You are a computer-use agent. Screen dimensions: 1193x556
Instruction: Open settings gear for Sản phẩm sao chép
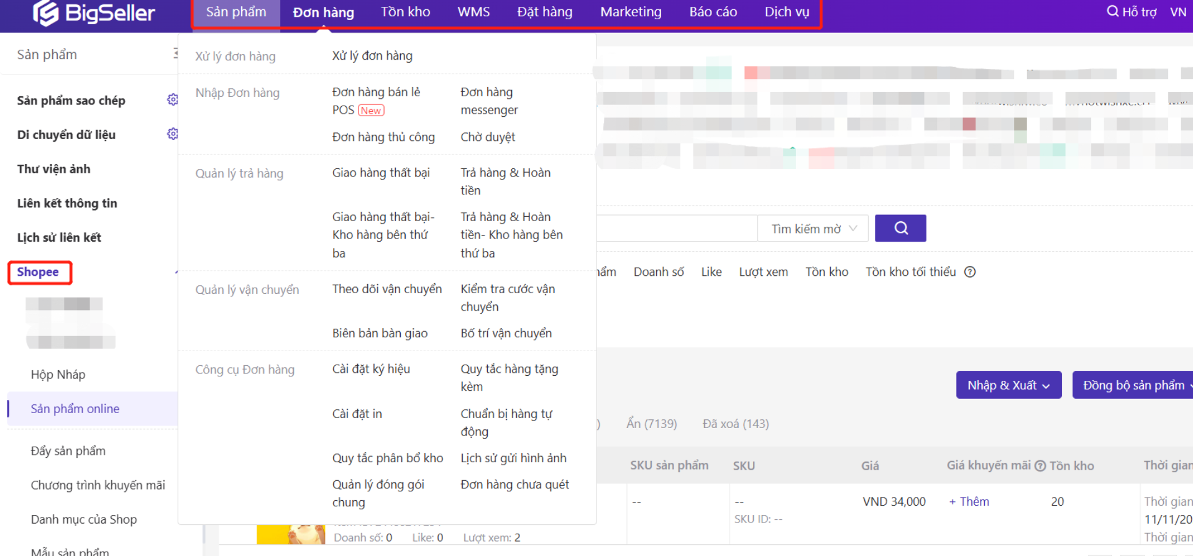pyautogui.click(x=172, y=99)
